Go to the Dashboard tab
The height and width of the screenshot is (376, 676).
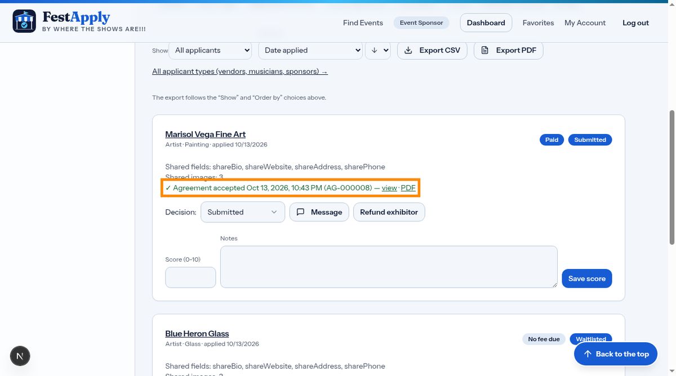[486, 23]
